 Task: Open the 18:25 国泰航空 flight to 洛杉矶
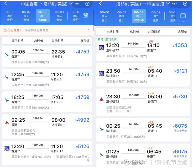coord(47,101)
